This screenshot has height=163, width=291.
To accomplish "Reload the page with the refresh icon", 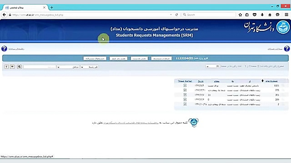I will click(x=177, y=15).
